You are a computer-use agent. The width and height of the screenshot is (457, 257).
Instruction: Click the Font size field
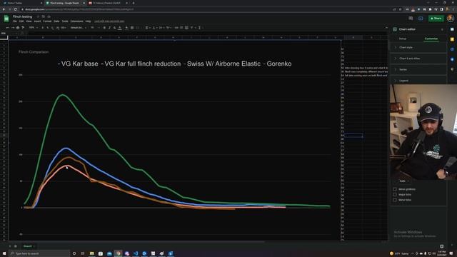tap(92, 28)
